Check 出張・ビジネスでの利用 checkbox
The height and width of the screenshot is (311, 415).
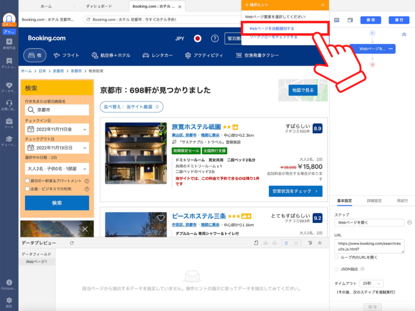[x=27, y=189]
